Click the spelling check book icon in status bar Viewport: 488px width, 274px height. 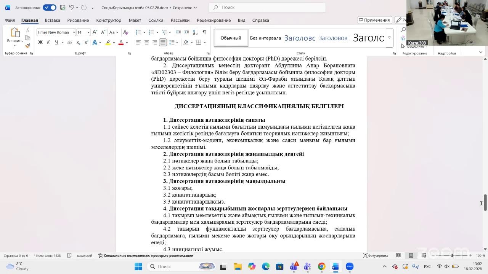tap(69, 256)
